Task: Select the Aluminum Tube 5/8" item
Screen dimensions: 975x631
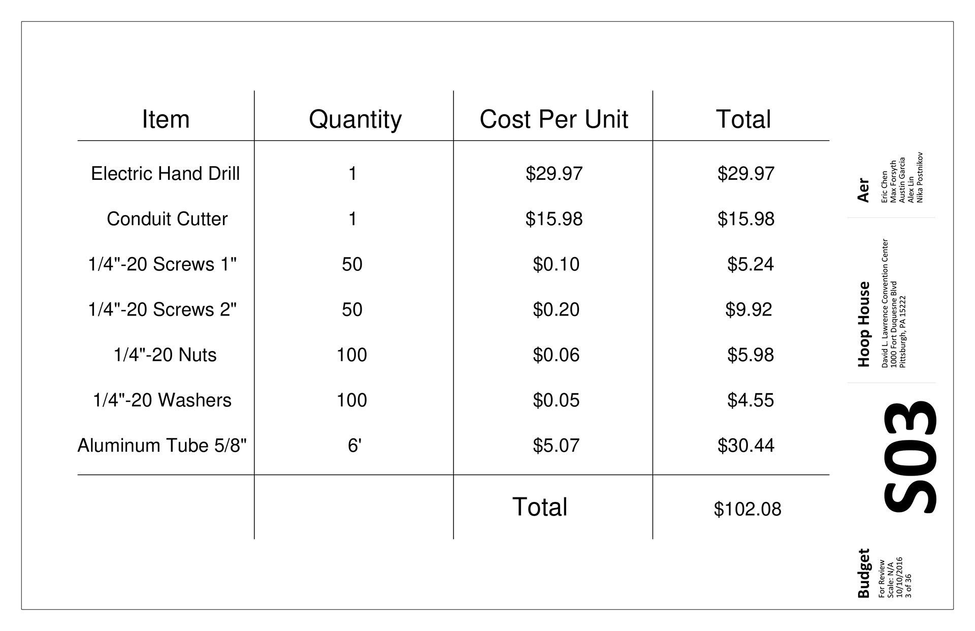Action: pos(162,445)
